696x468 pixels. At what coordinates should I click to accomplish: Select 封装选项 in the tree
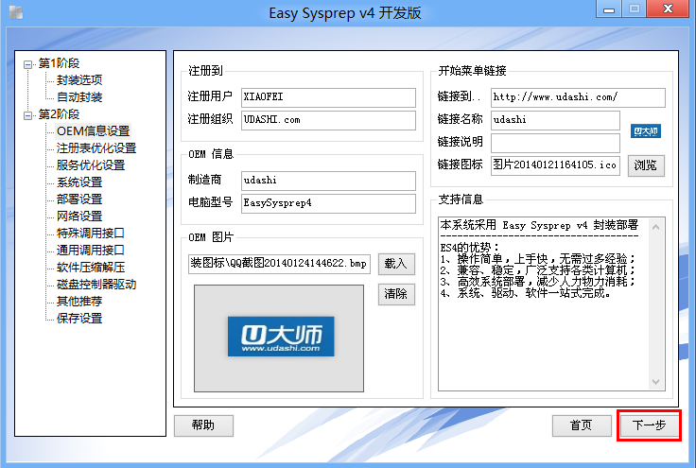[x=79, y=80]
